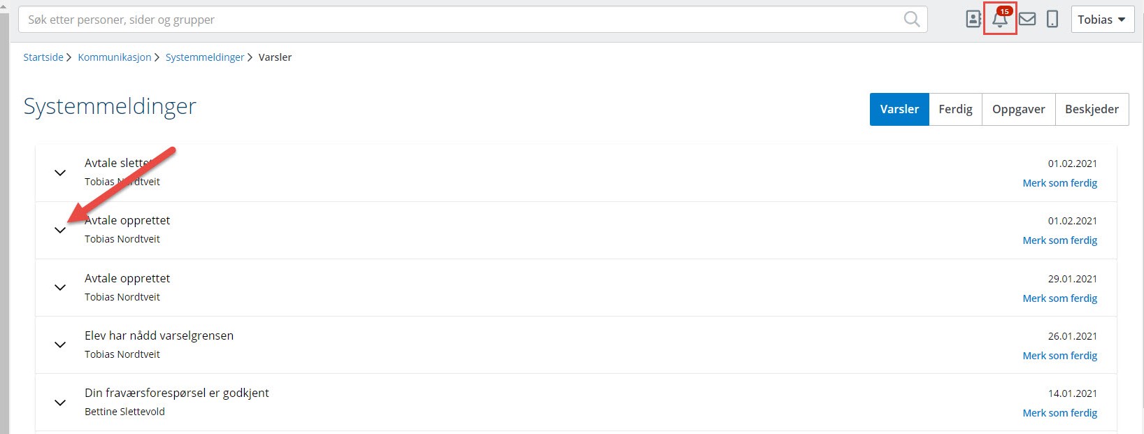Screen dimensions: 1144x434
Task: Expand the 29.01.2021 Avtale opprettet row
Action: pos(61,287)
